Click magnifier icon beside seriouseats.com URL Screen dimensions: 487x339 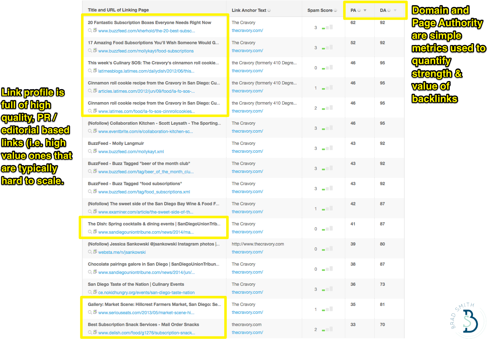(x=90, y=312)
